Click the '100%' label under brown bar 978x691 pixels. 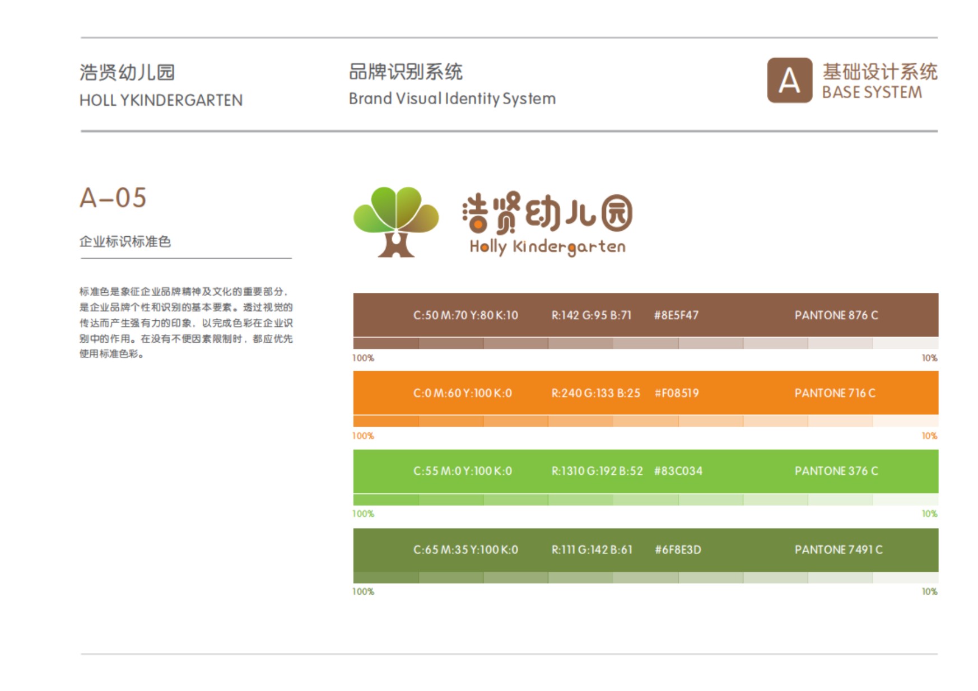[x=363, y=358]
